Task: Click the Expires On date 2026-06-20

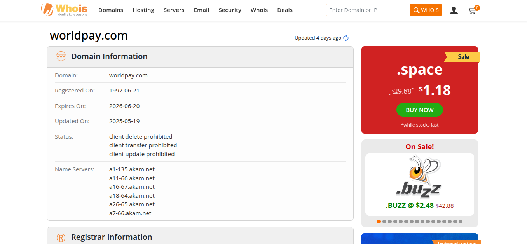Action: [x=124, y=106]
